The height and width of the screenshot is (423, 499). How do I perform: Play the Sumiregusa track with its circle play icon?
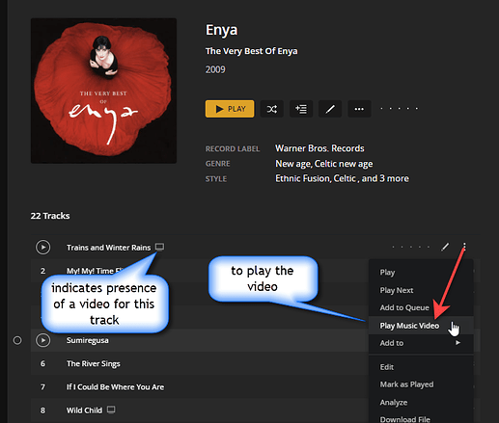pyautogui.click(x=42, y=340)
